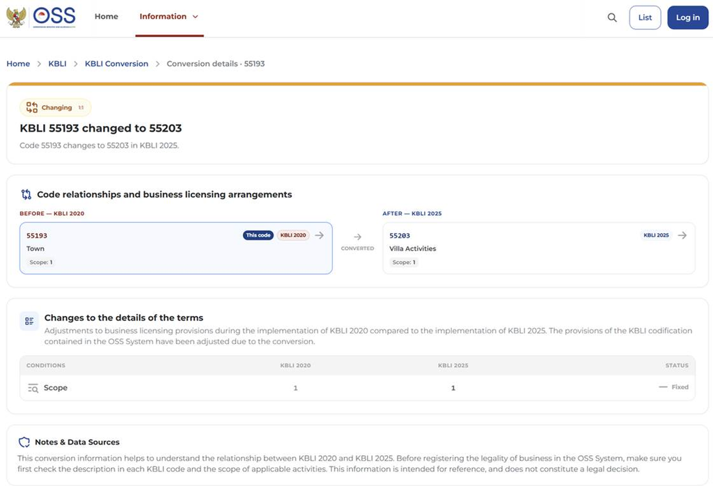Click the This code badge
This screenshot has width=713, height=486.
tap(258, 235)
